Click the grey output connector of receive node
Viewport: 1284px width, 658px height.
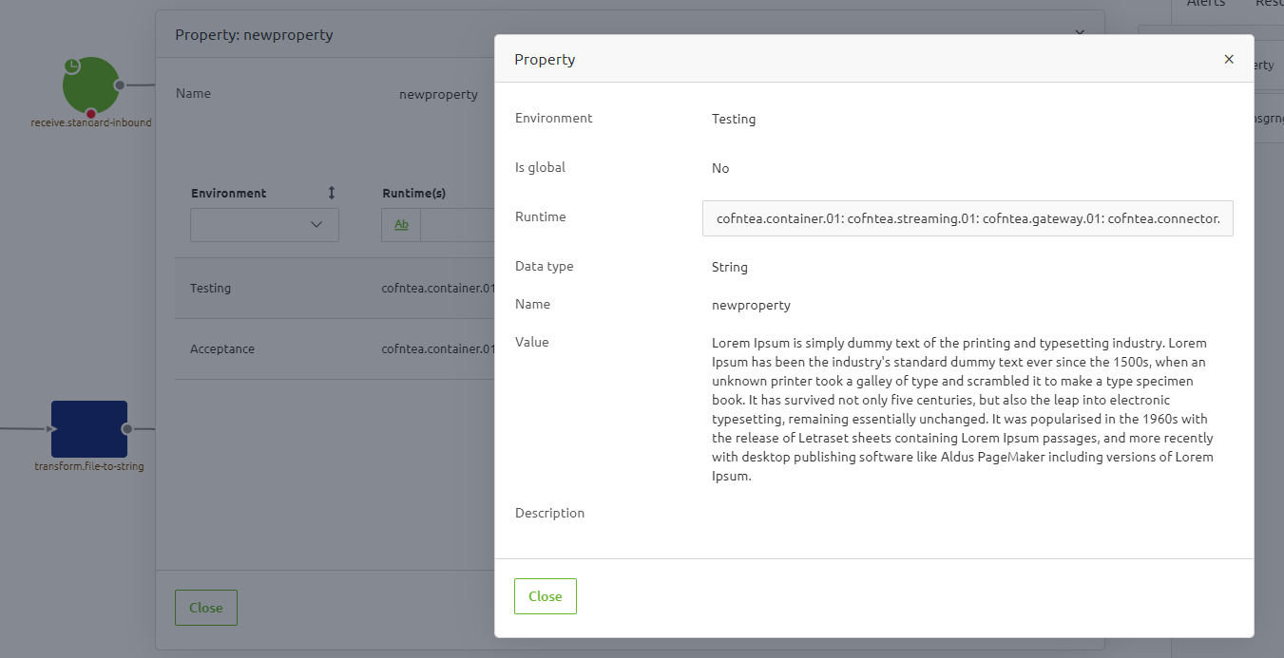point(120,85)
